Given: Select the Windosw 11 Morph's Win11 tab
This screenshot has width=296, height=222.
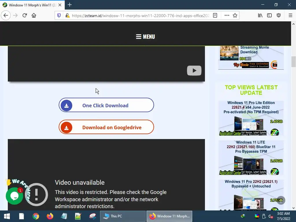Looking at the screenshot, I should coord(32,5).
